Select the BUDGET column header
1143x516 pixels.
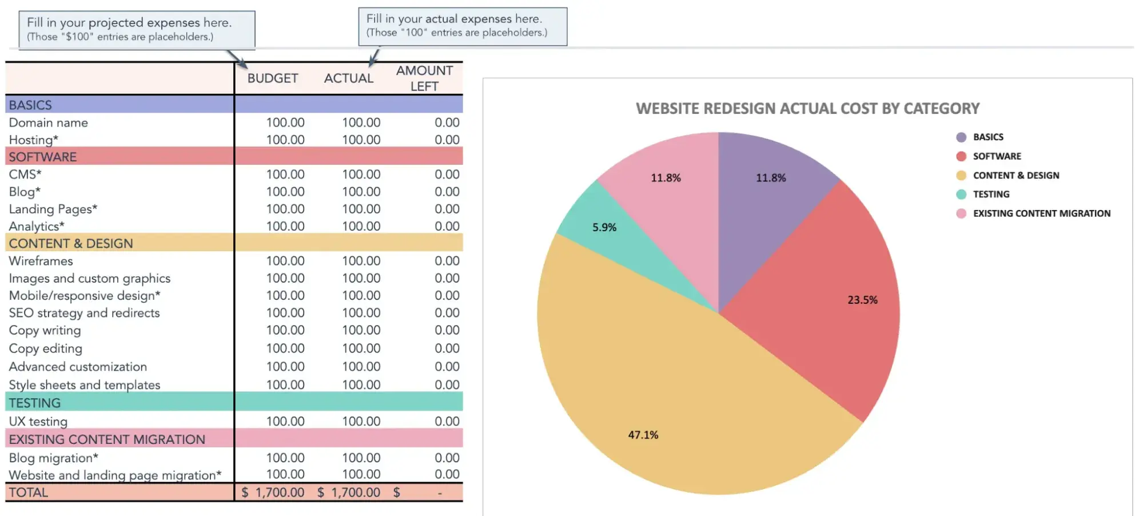click(273, 78)
